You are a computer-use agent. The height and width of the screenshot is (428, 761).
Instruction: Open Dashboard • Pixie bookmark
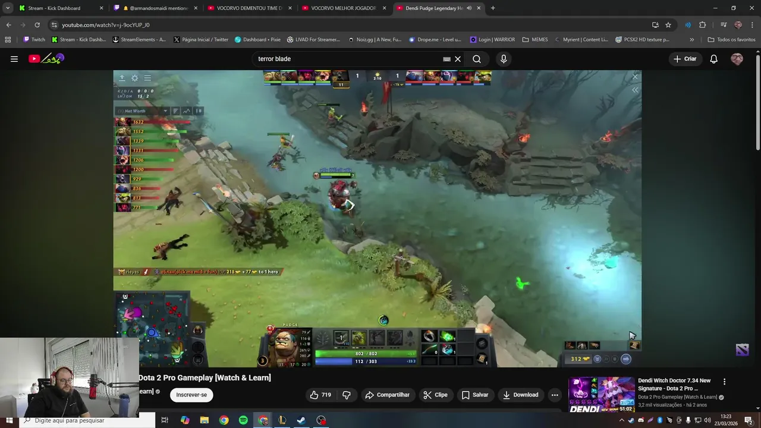[257, 39]
